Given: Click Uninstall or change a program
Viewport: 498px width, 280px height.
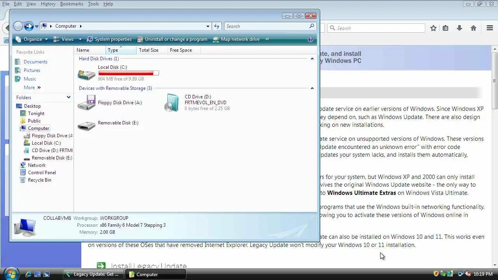Looking at the screenshot, I should (x=172, y=39).
